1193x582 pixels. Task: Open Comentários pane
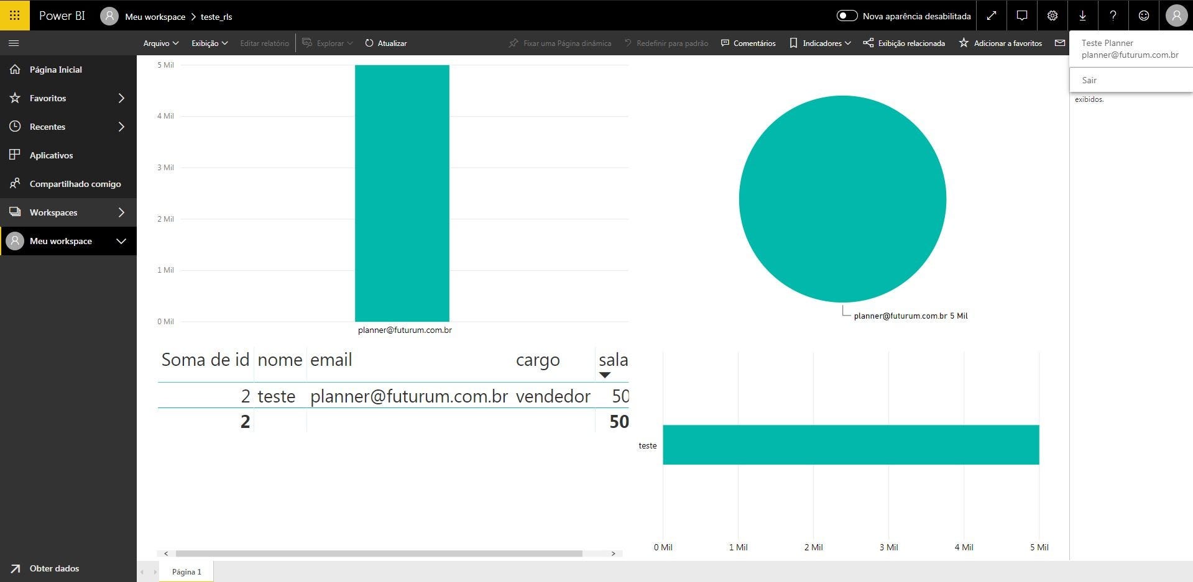749,43
